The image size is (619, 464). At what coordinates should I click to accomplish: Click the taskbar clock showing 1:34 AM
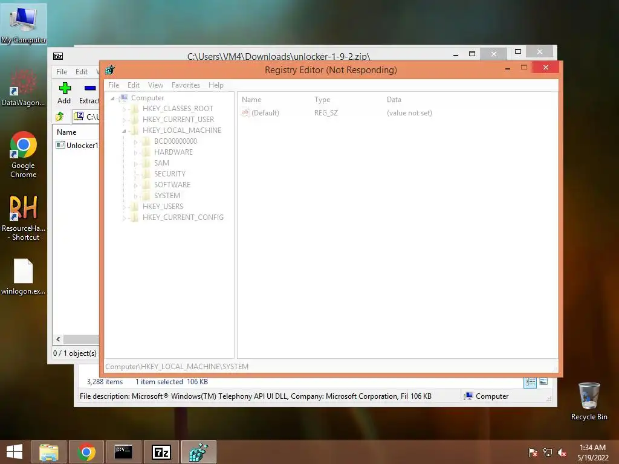click(x=593, y=453)
